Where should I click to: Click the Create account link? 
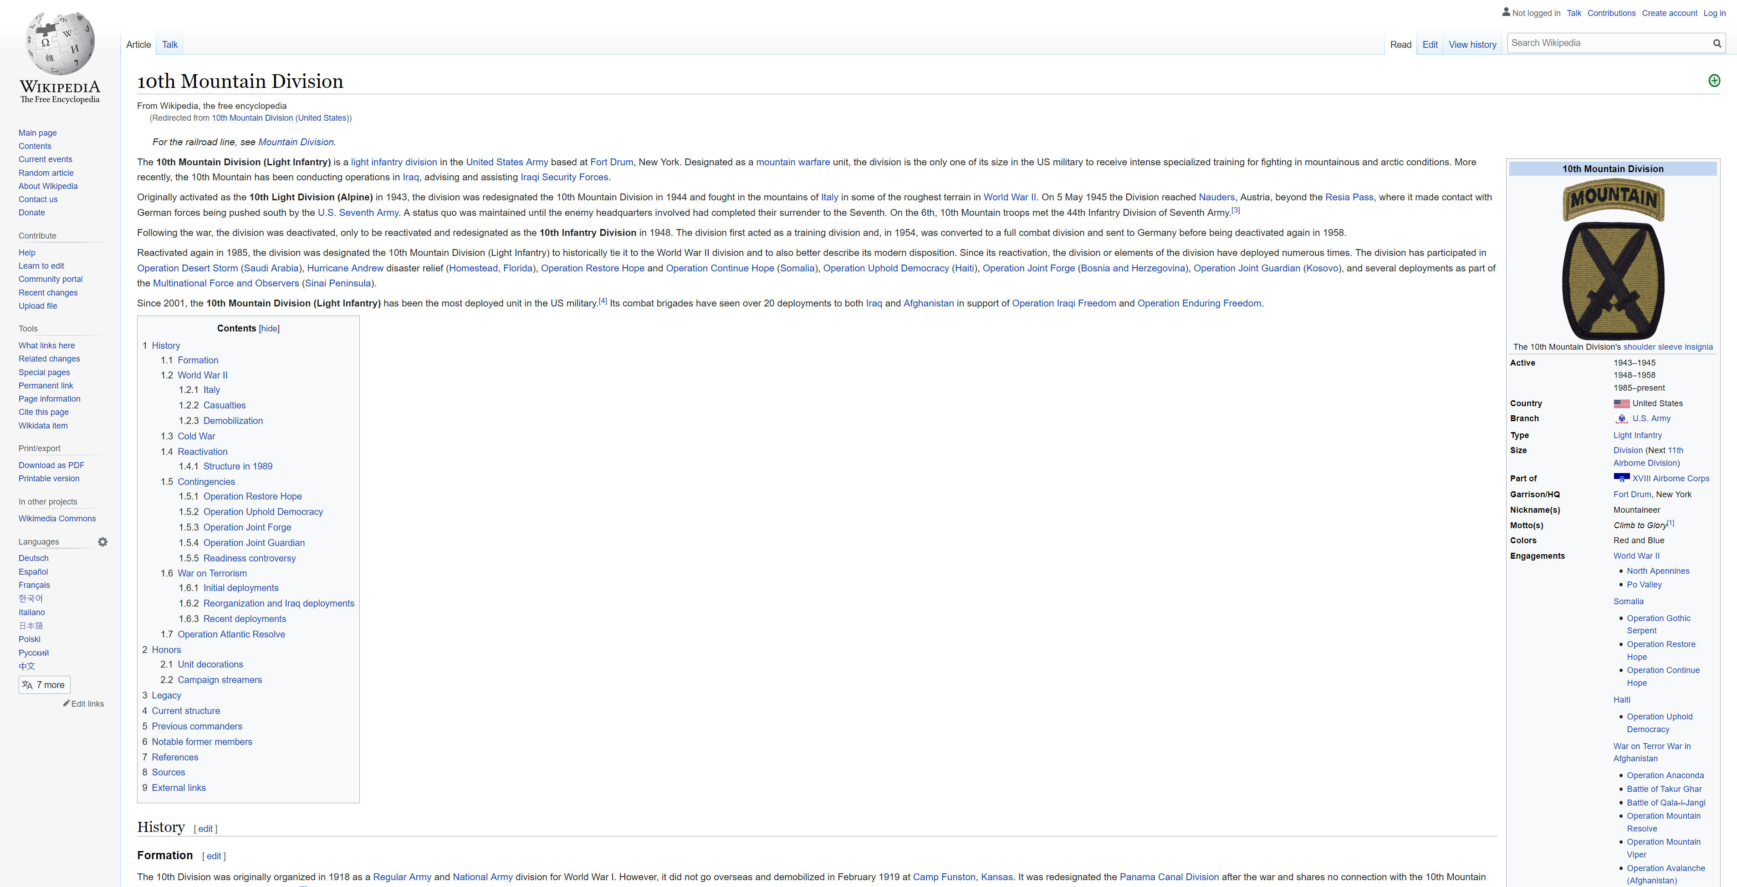click(1670, 13)
